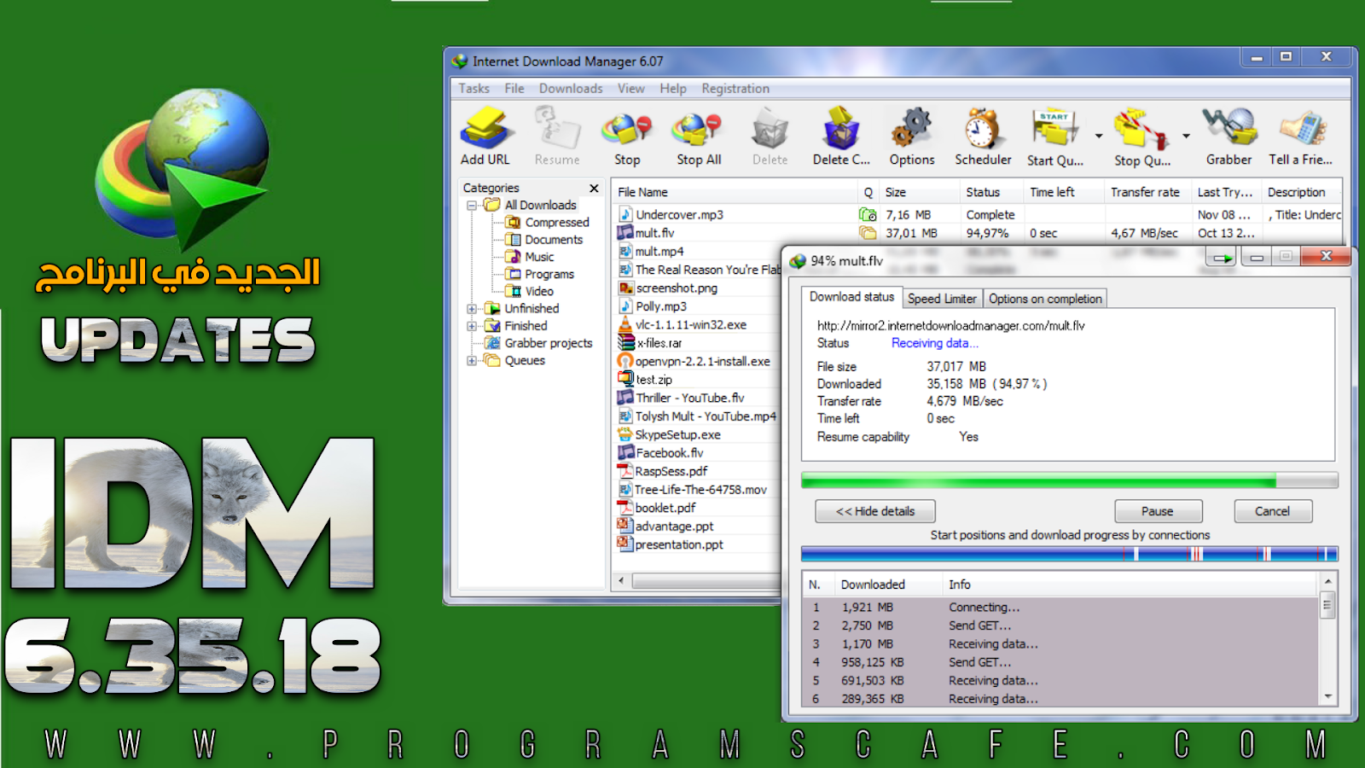Viewport: 1365px width, 768px height.
Task: Select the Video category
Action: (x=530, y=291)
